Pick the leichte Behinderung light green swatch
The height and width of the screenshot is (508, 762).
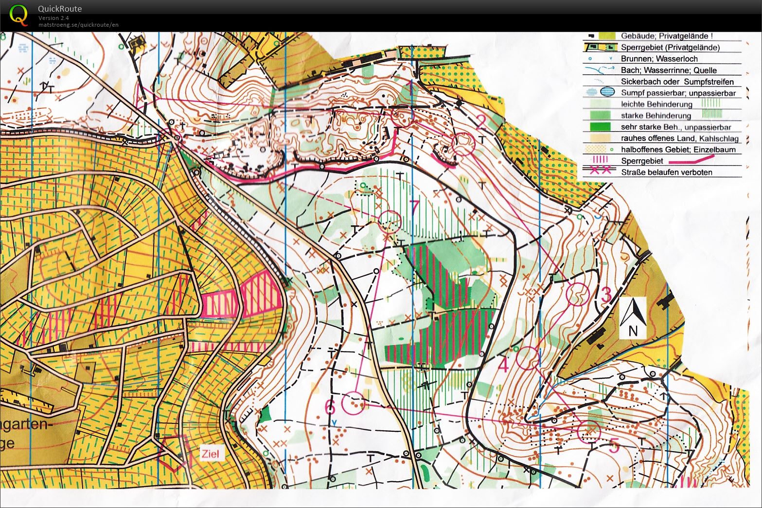(x=600, y=104)
